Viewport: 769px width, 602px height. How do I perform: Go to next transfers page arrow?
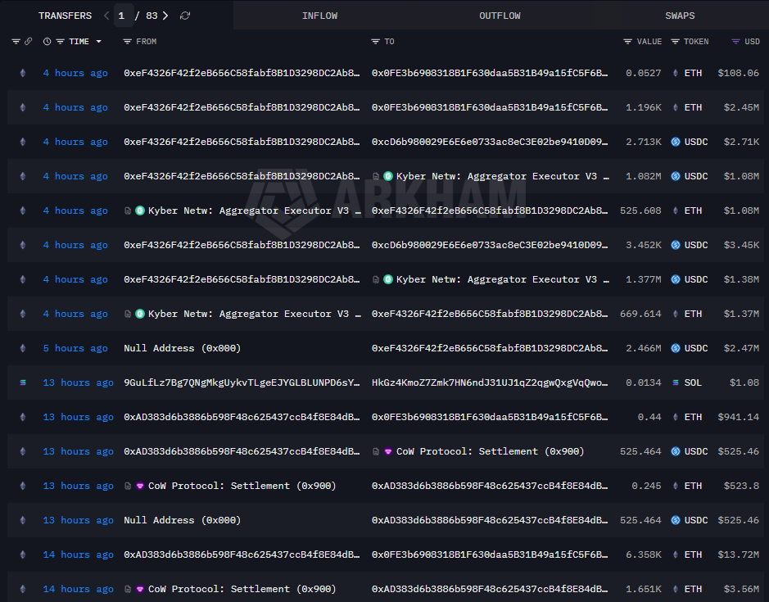165,16
